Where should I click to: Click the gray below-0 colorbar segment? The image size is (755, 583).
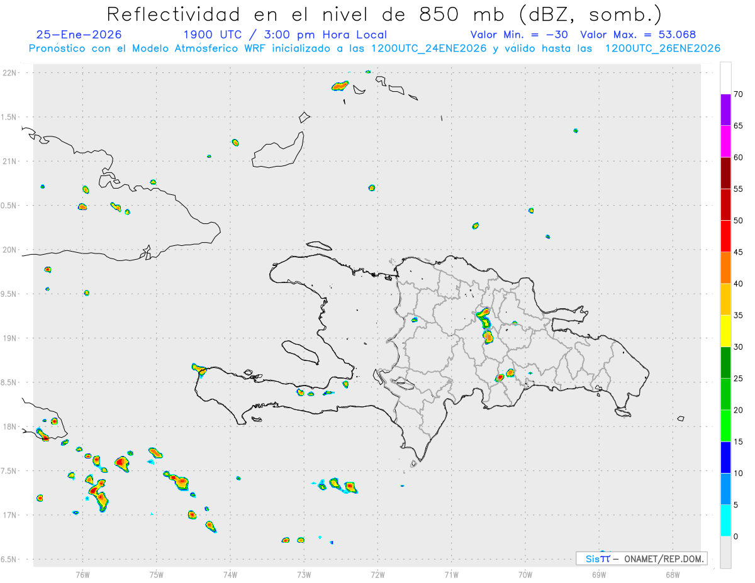click(725, 552)
